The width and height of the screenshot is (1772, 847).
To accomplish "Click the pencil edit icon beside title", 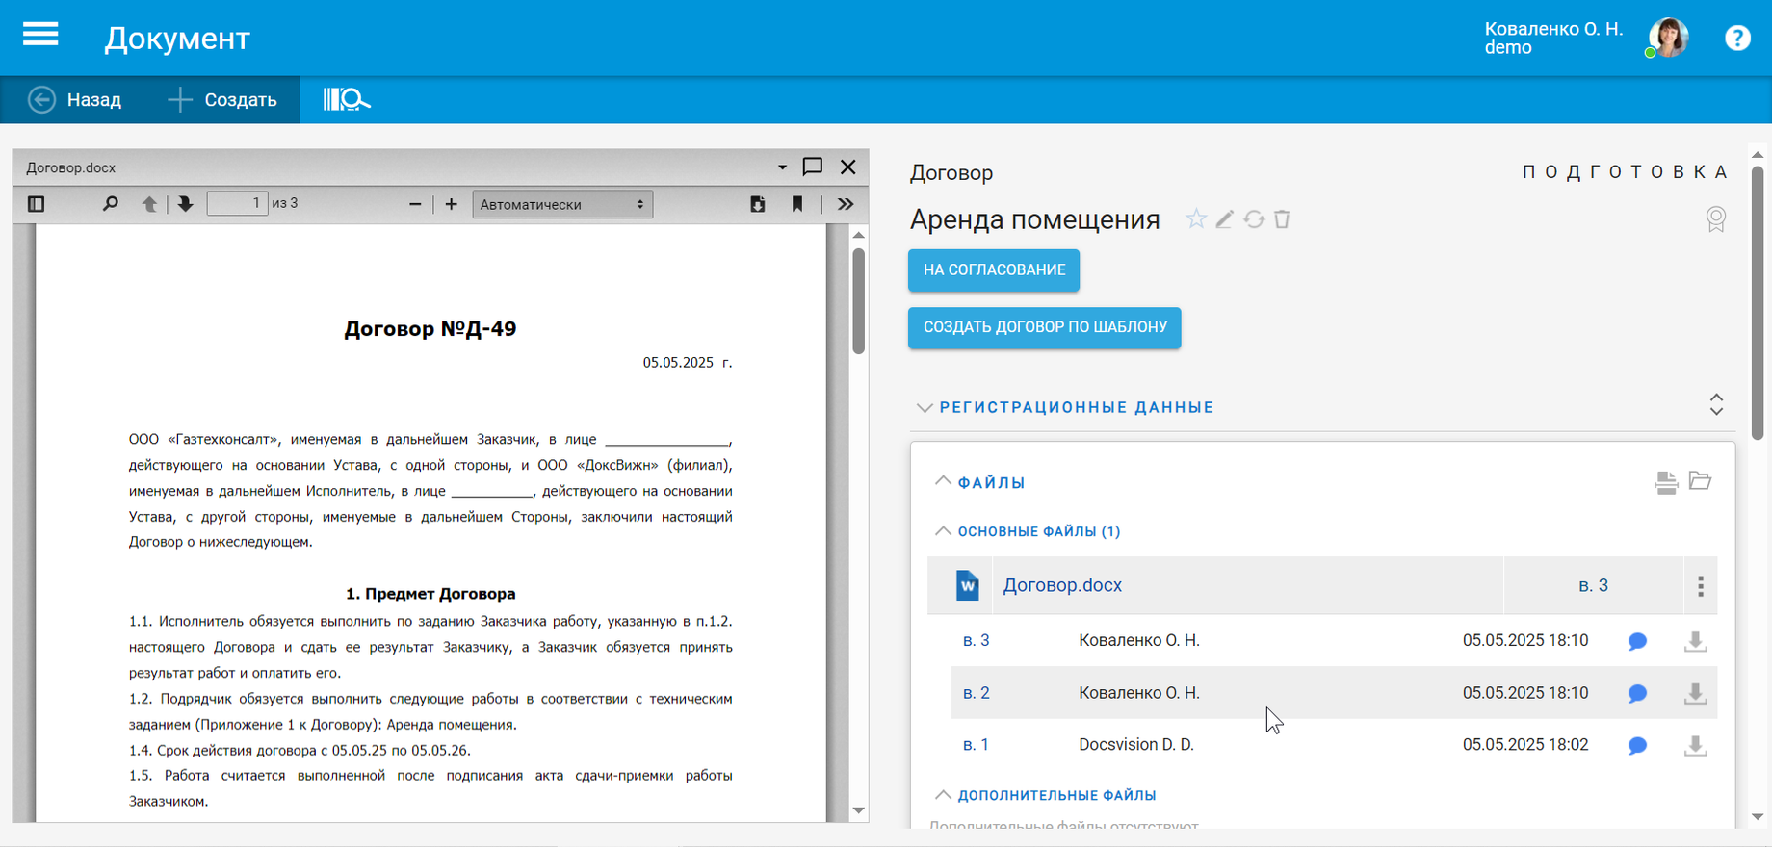I will (x=1224, y=219).
